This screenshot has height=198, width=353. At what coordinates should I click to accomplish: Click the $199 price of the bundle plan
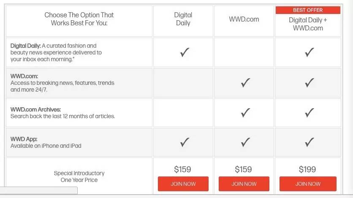click(307, 169)
